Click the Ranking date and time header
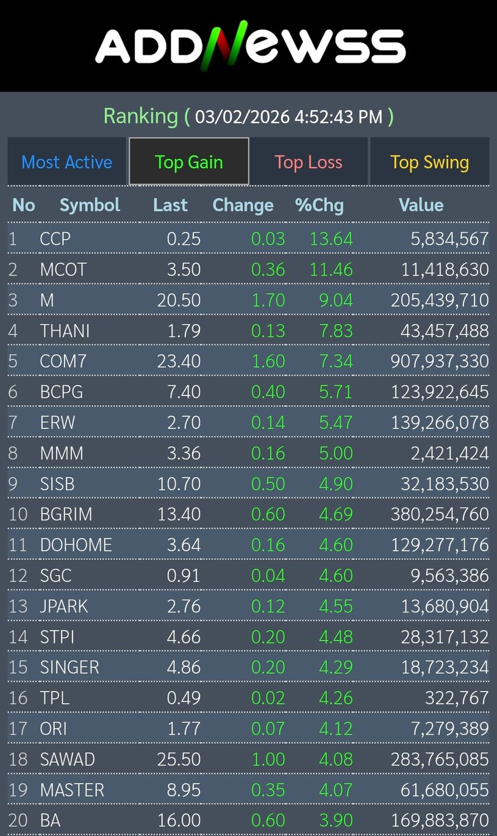 coord(248,116)
